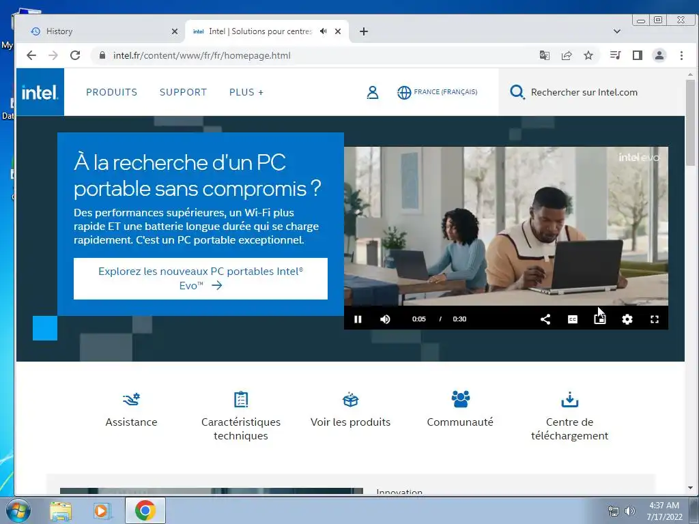Click the search magnifier icon
Image resolution: width=699 pixels, height=524 pixels.
pos(517,92)
